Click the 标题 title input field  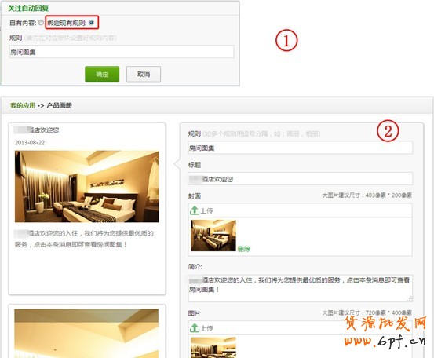pyautogui.click(x=301, y=178)
